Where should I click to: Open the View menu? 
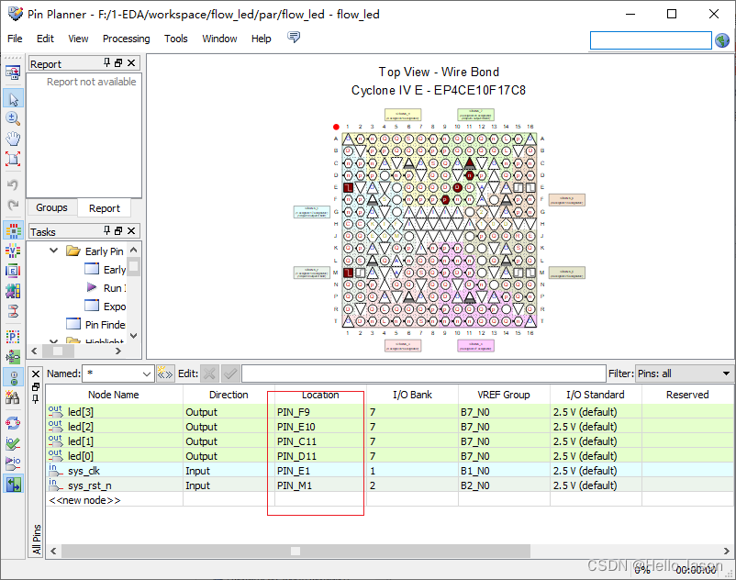click(x=78, y=39)
